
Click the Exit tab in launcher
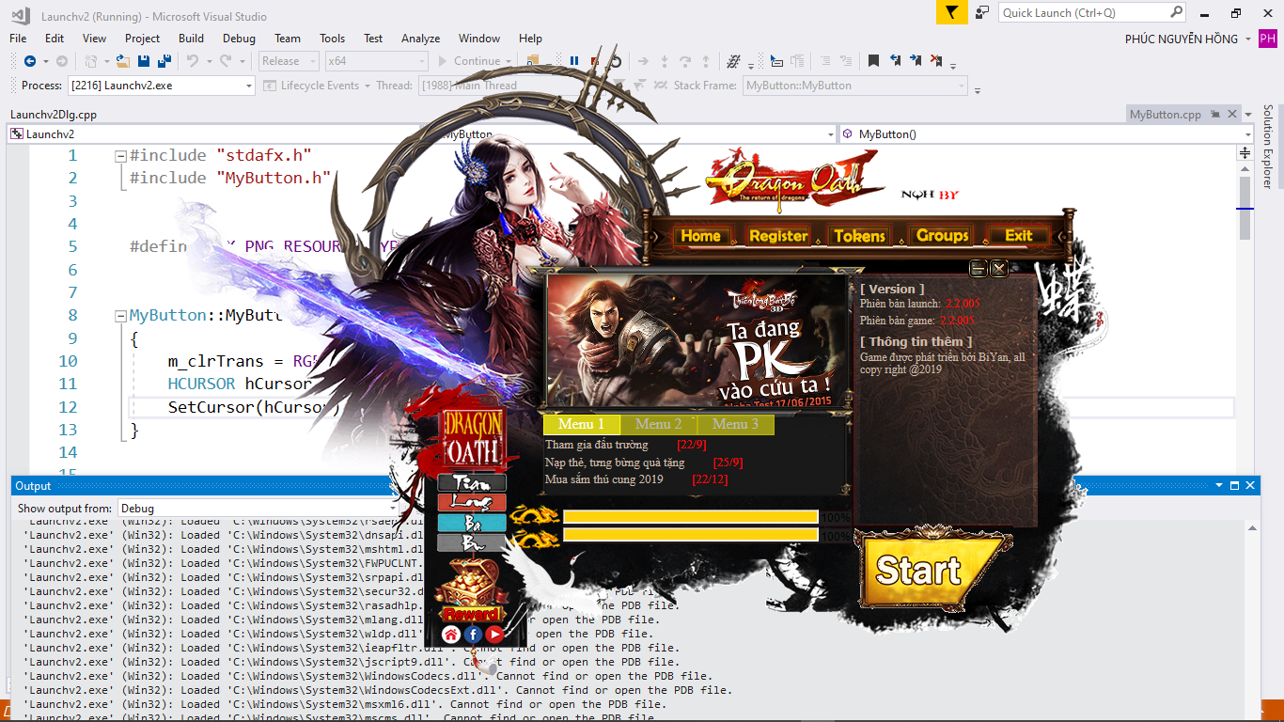tap(1019, 236)
